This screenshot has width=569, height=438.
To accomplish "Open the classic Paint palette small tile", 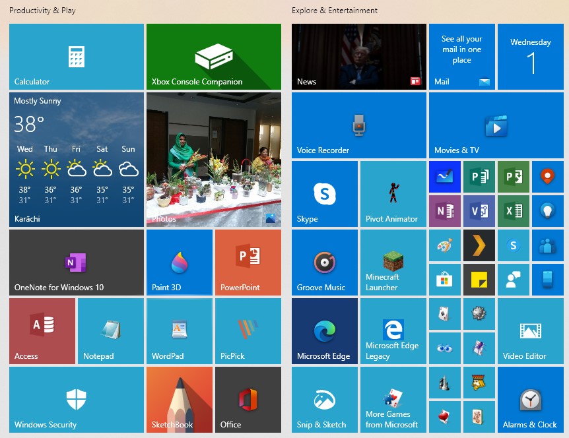I will pos(445,245).
